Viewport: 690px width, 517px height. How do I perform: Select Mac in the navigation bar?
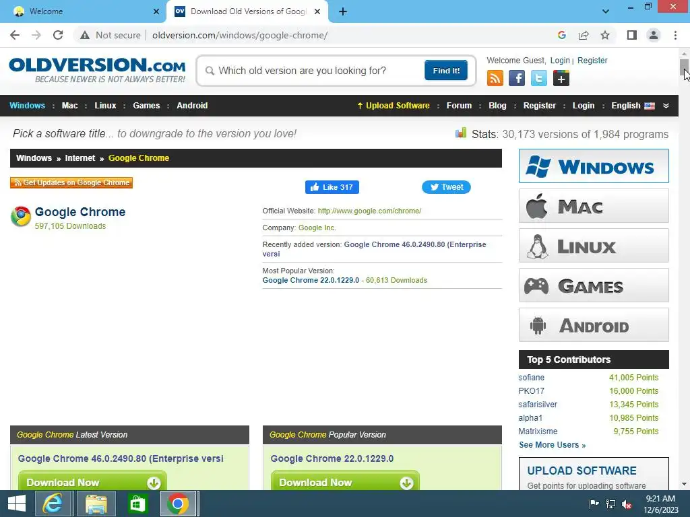pos(69,106)
